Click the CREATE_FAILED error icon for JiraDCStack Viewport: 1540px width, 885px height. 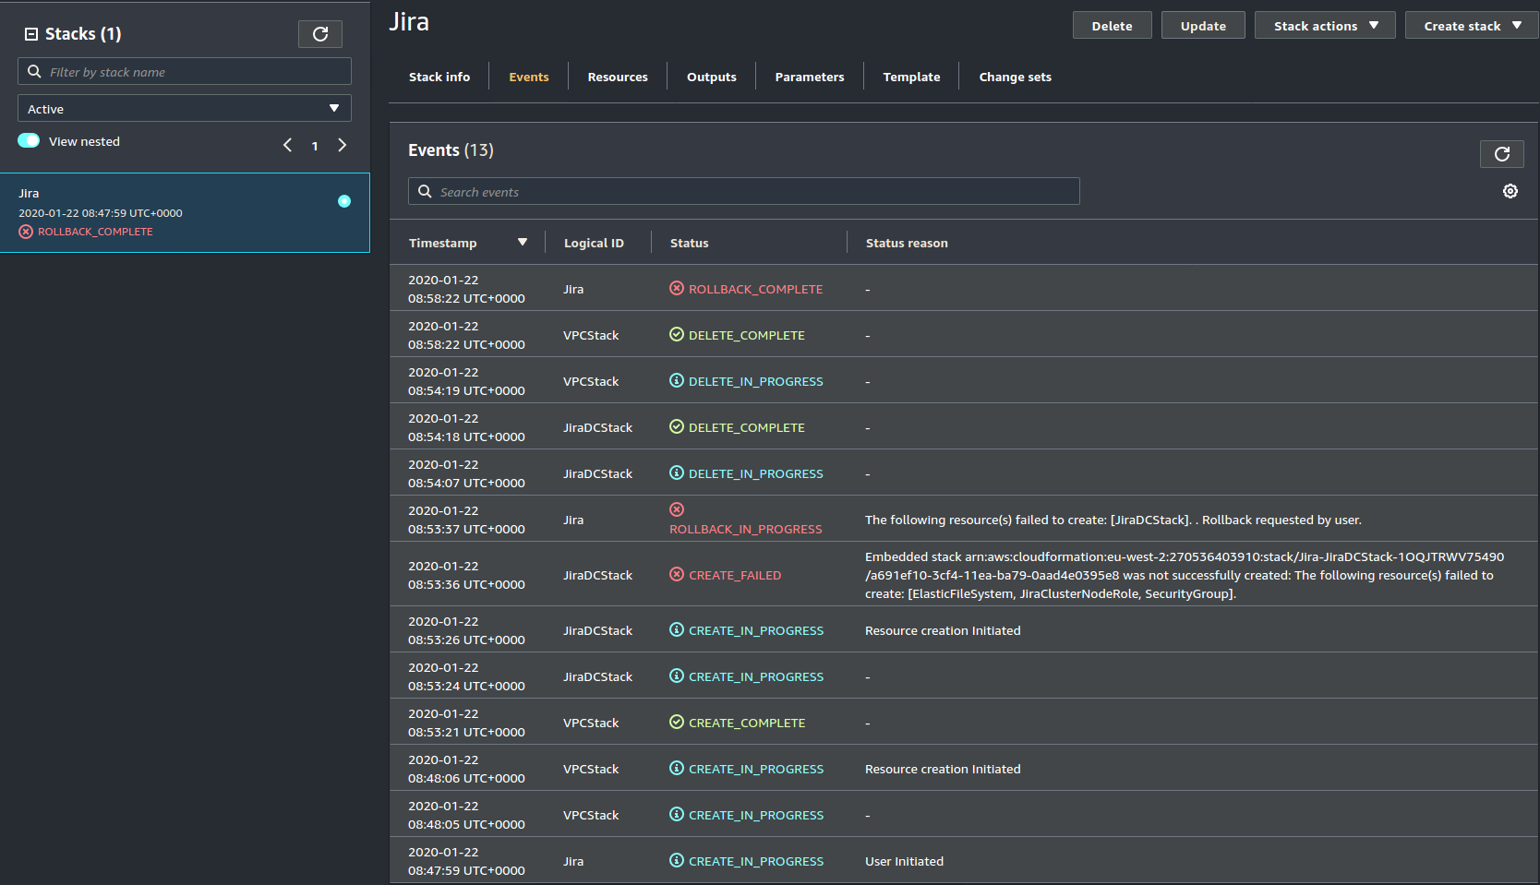click(x=677, y=574)
